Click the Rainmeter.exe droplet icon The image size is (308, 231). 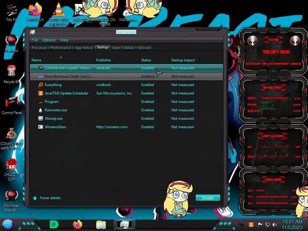click(x=41, y=110)
